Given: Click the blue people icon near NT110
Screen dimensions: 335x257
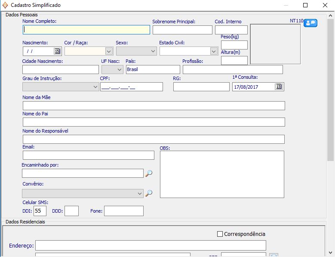Looking at the screenshot, I should pos(310,23).
